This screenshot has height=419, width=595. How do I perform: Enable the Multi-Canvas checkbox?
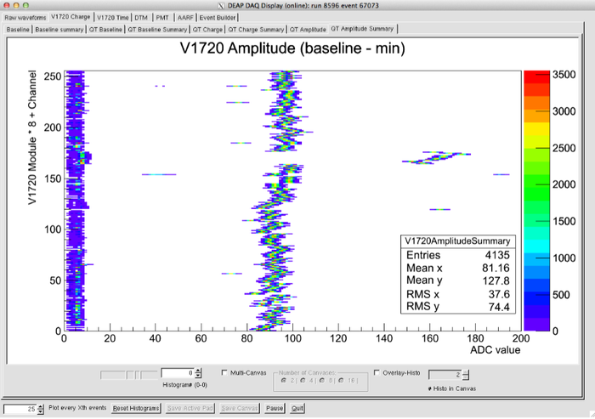pos(224,372)
